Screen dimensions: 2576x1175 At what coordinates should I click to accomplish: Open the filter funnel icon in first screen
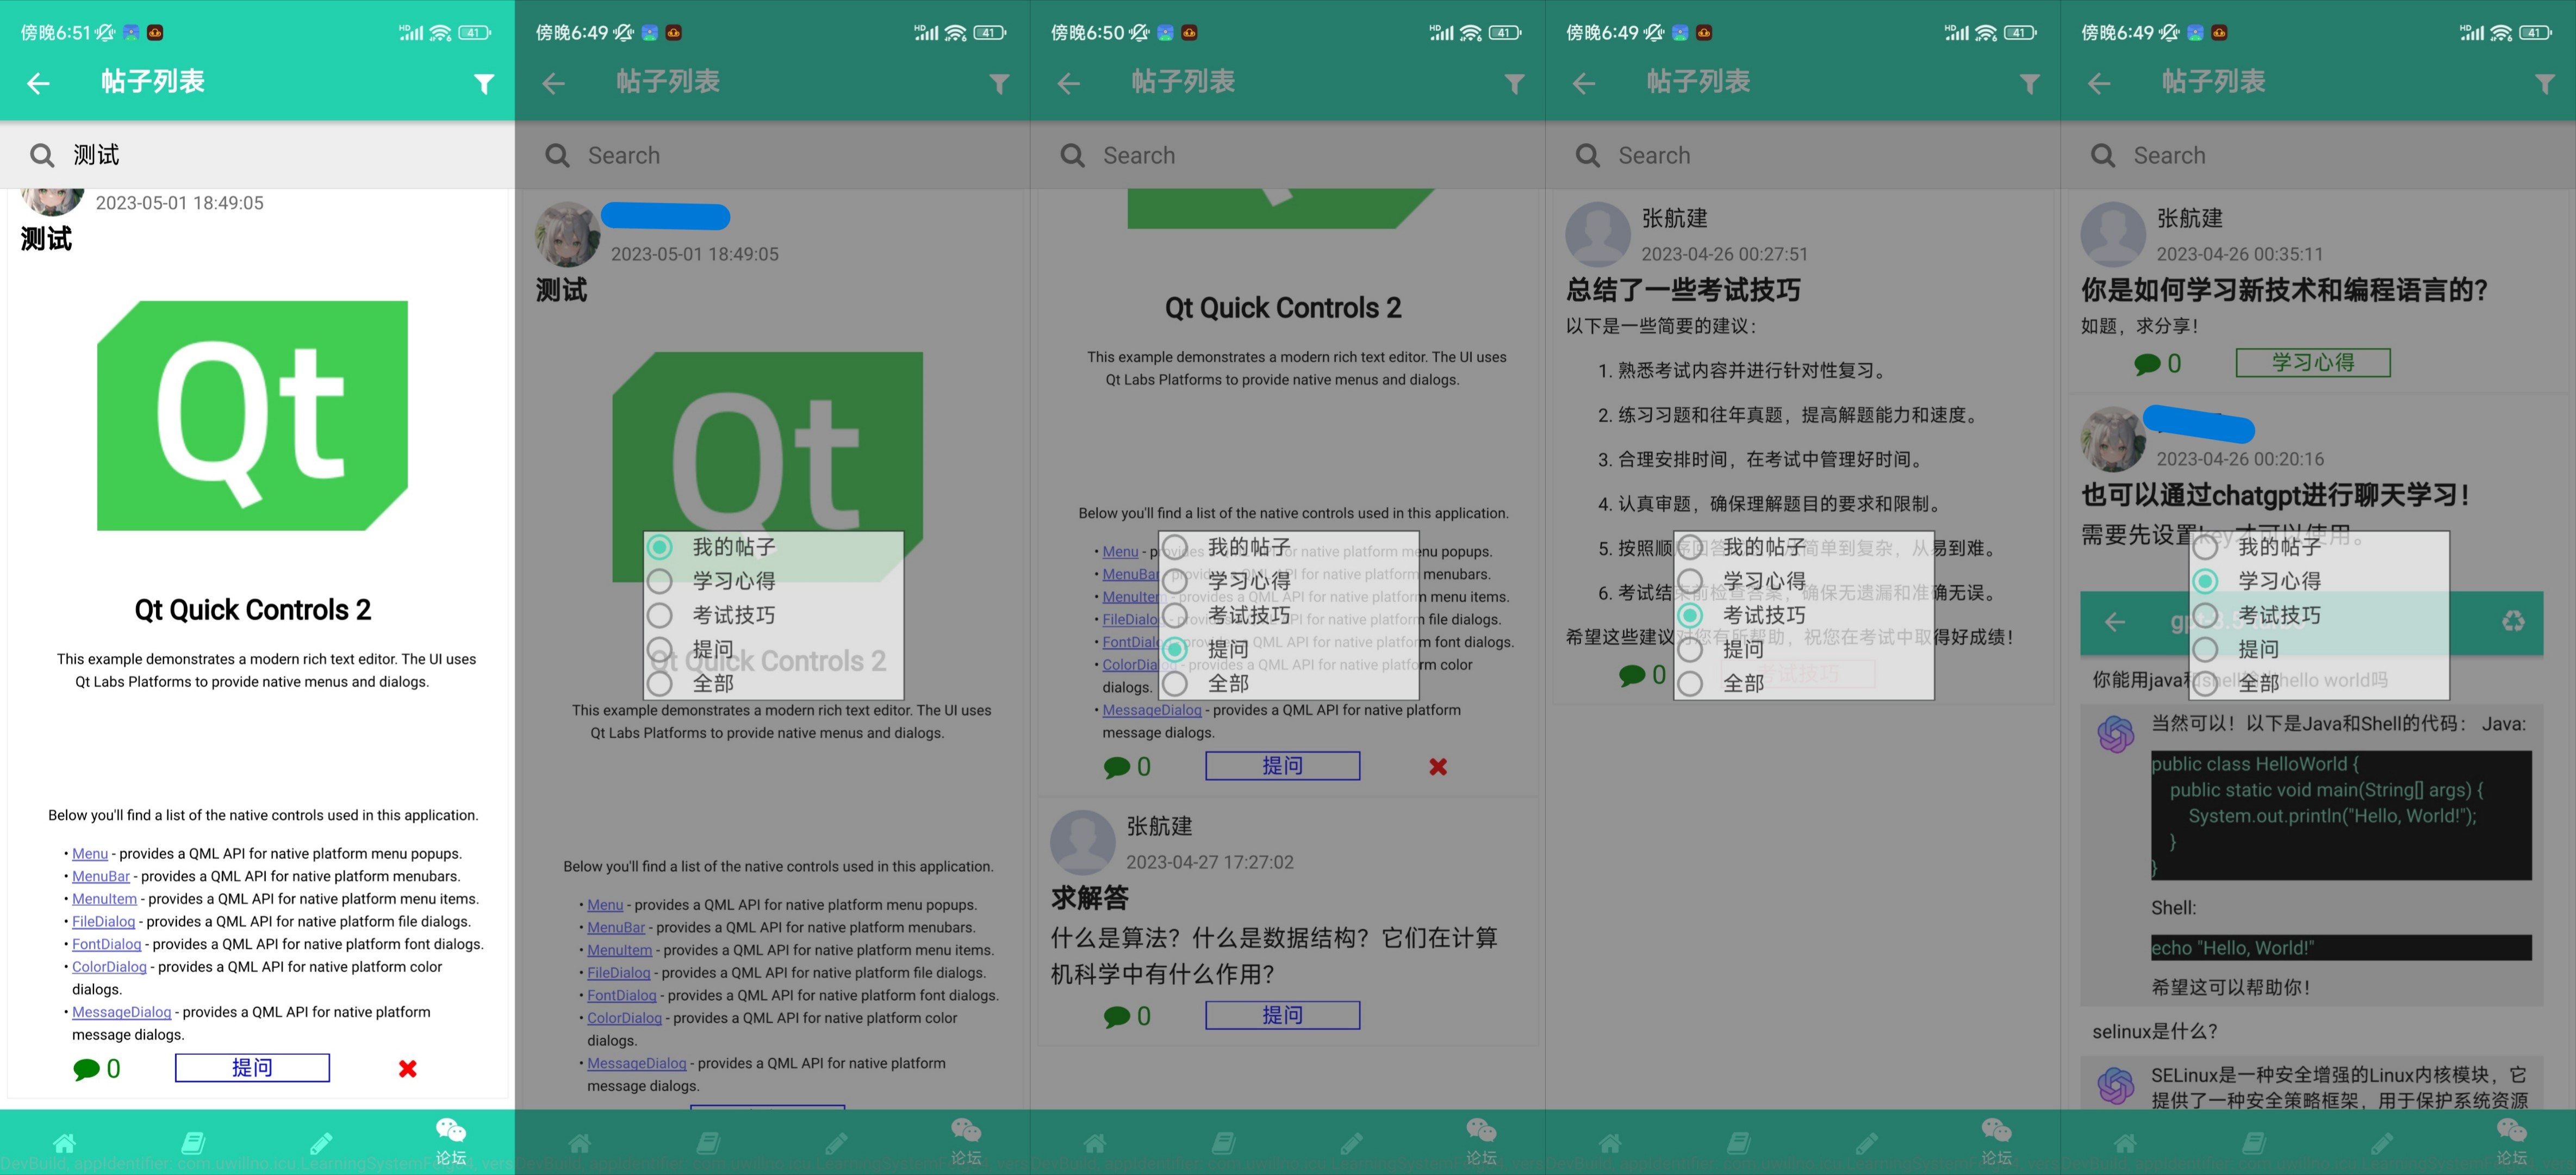click(x=484, y=84)
